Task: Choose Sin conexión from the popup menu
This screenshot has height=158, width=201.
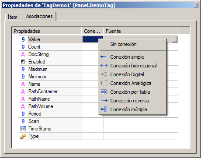Action: [x=132, y=44]
